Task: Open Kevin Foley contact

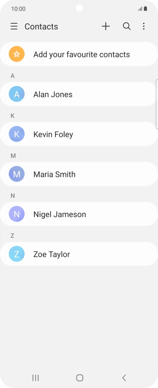Action: (x=79, y=134)
